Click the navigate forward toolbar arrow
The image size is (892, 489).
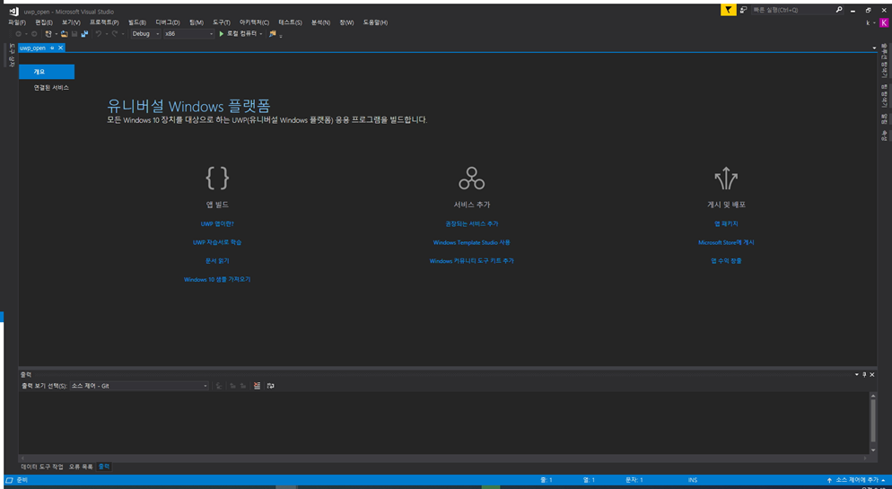(34, 34)
